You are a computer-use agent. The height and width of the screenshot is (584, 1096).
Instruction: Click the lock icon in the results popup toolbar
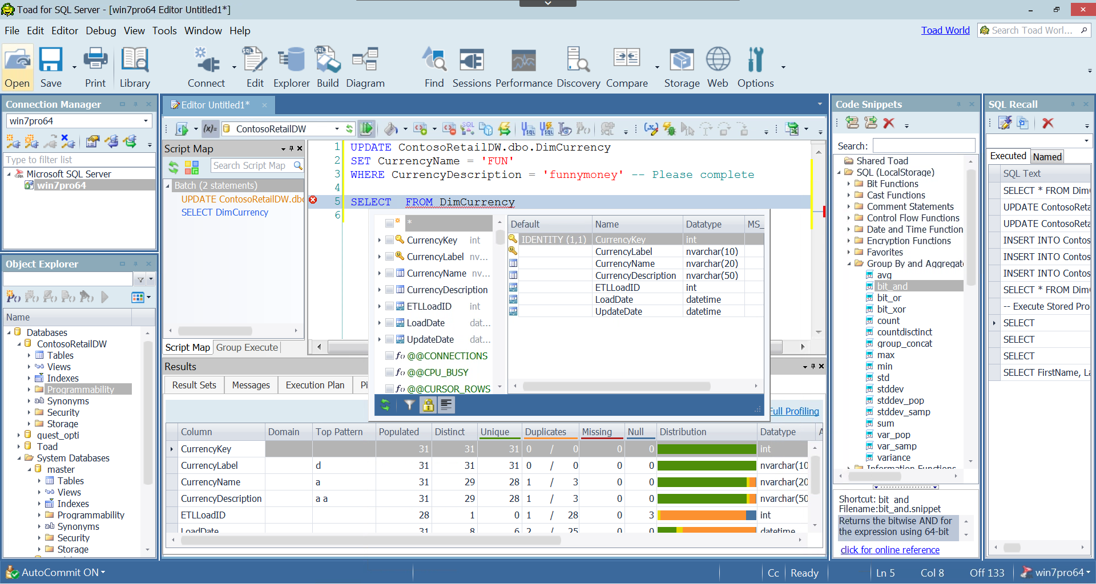(x=428, y=405)
